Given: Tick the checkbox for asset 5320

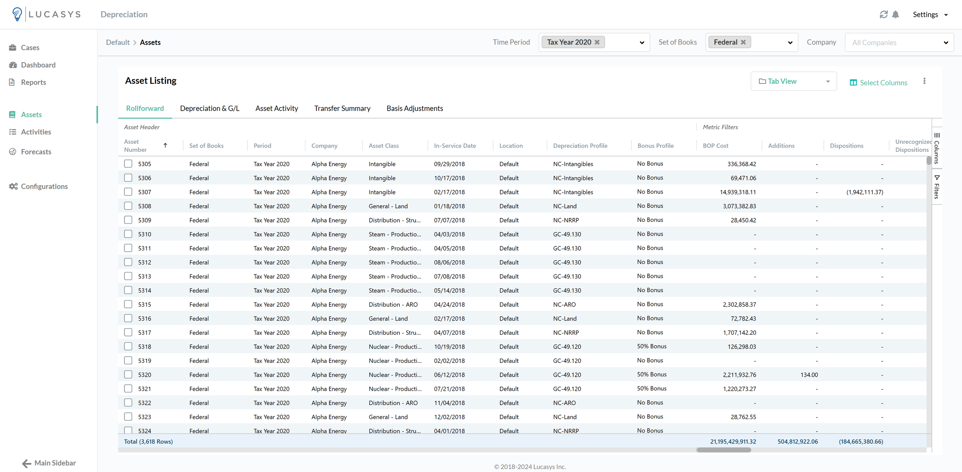Looking at the screenshot, I should point(128,374).
